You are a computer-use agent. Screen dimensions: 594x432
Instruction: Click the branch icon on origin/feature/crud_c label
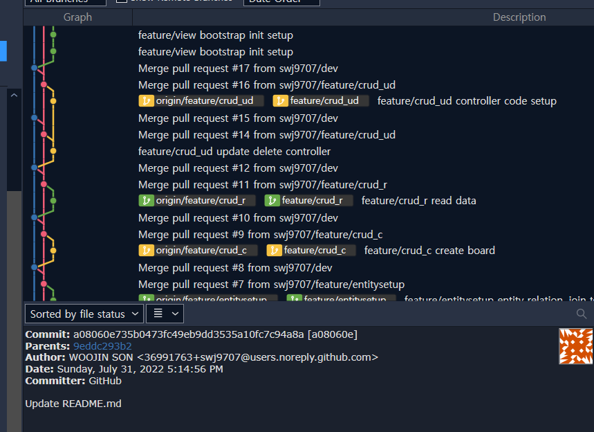[x=147, y=251]
